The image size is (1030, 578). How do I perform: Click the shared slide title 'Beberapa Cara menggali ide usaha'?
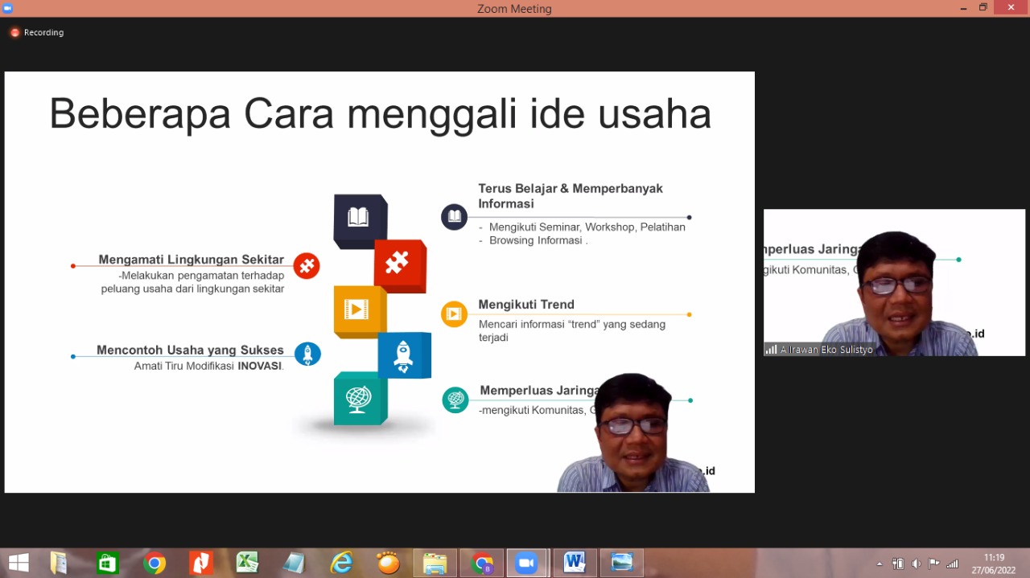click(x=380, y=114)
